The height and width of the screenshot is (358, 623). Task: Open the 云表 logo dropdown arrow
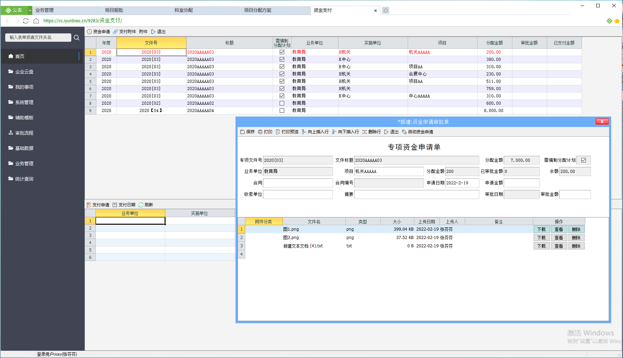pos(30,10)
